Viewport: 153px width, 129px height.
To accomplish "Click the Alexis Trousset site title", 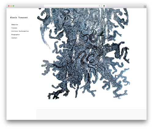I will coord(19,17).
